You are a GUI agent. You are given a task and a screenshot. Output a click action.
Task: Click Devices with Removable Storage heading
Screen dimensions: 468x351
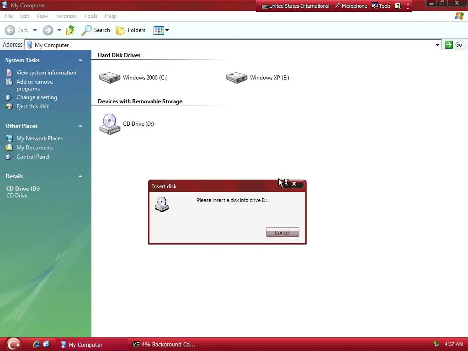(x=140, y=101)
